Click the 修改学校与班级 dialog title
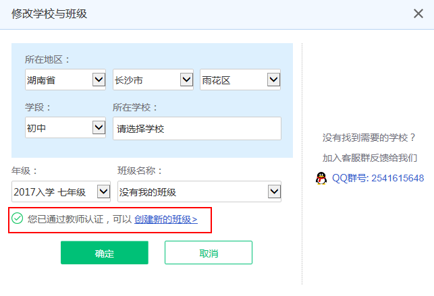Viewport: 434px width, 296px height. (49, 13)
